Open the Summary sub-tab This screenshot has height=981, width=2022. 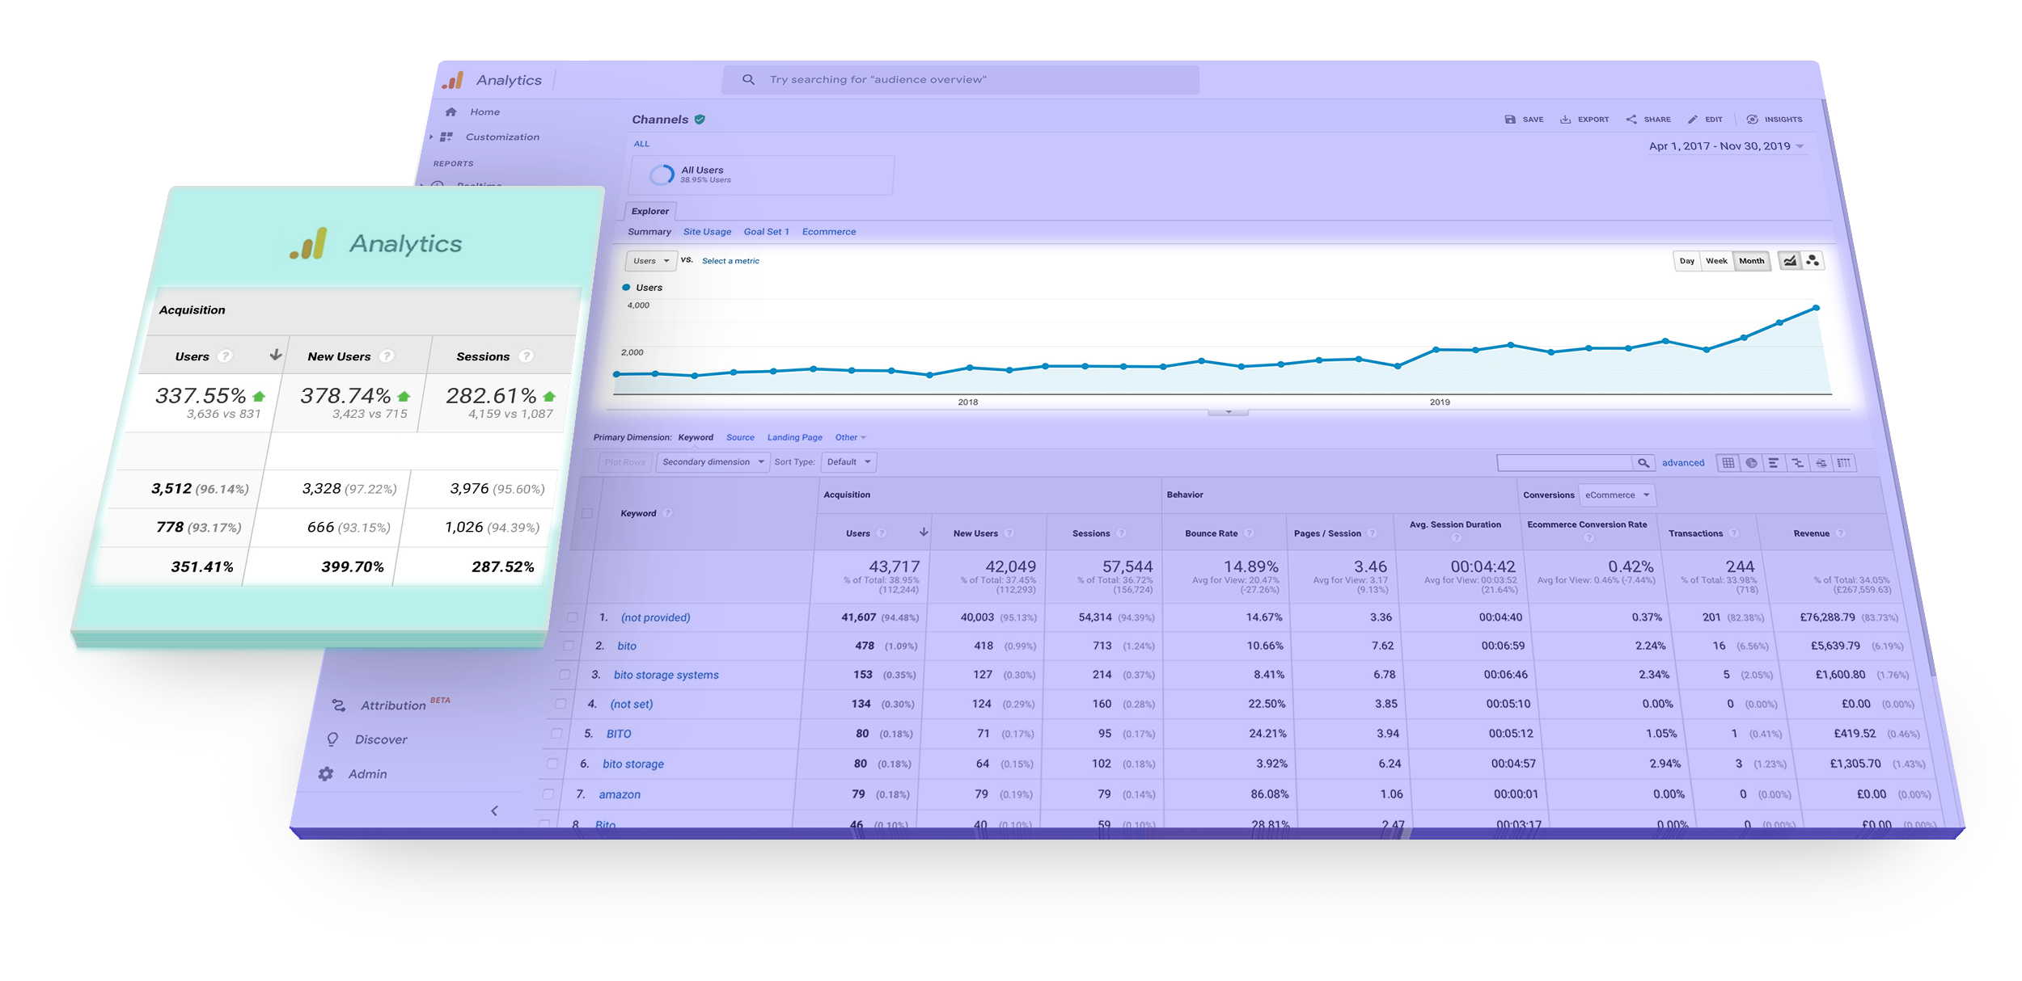coord(649,232)
